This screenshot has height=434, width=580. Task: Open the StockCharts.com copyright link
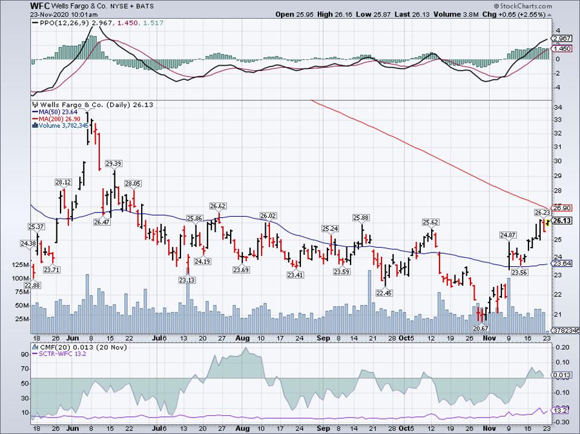[522, 6]
